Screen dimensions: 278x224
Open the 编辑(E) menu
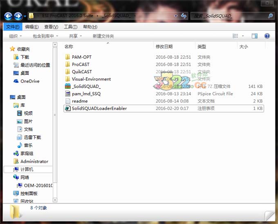click(x=32, y=27)
